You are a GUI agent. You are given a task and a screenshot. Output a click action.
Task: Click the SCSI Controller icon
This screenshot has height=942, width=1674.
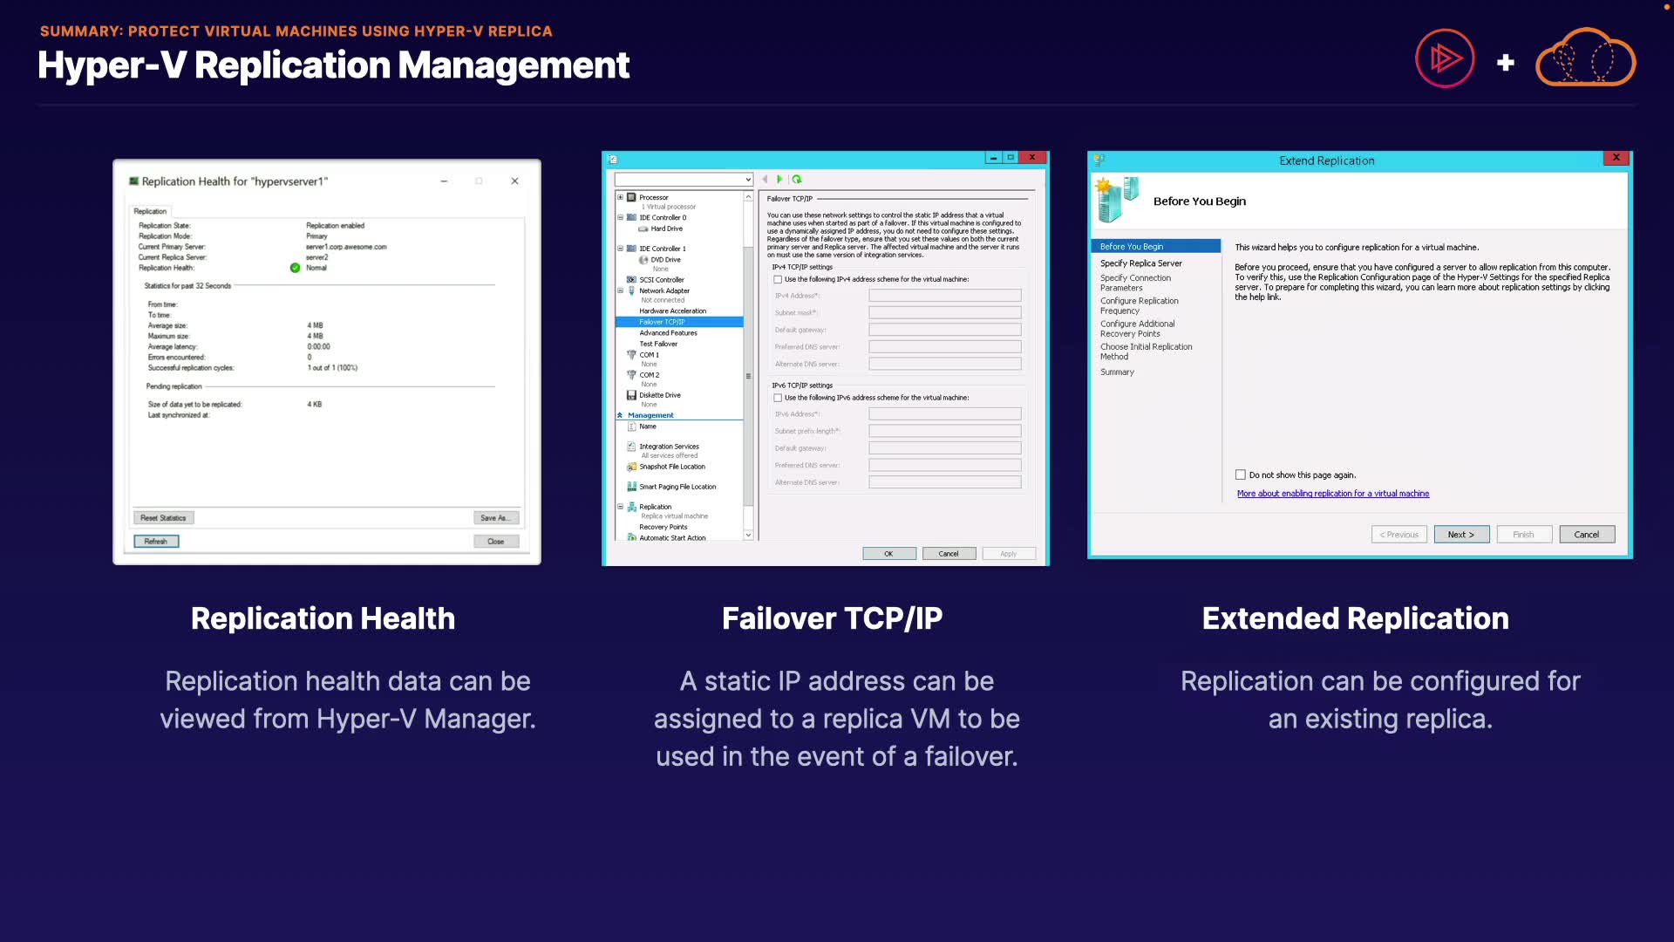(632, 280)
